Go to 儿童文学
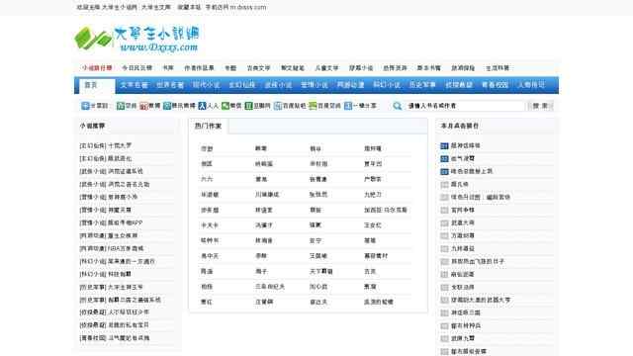This screenshot has width=633, height=356. 326,68
